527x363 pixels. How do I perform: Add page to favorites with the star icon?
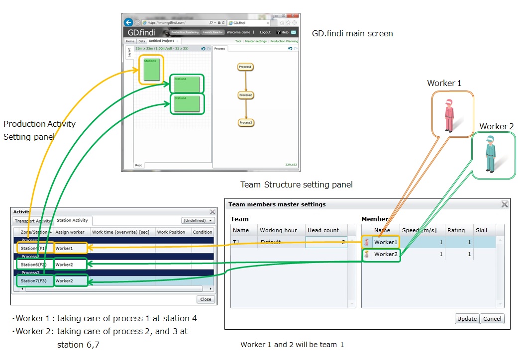pyautogui.click(x=289, y=22)
